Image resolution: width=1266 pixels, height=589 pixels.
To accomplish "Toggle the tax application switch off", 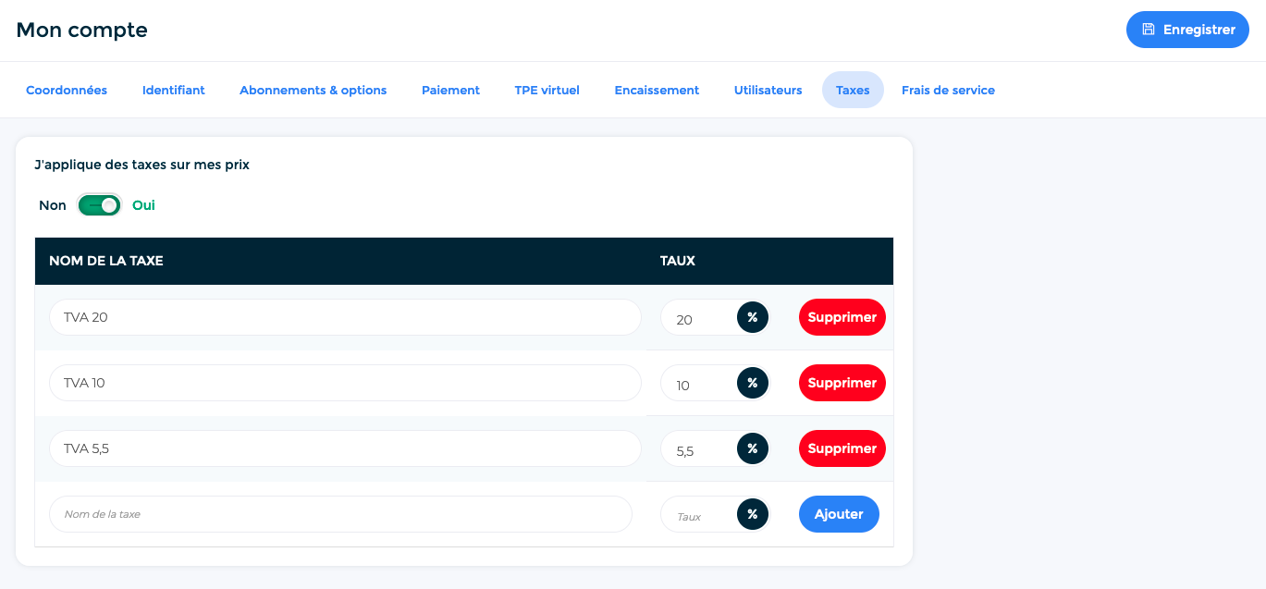I will point(99,205).
